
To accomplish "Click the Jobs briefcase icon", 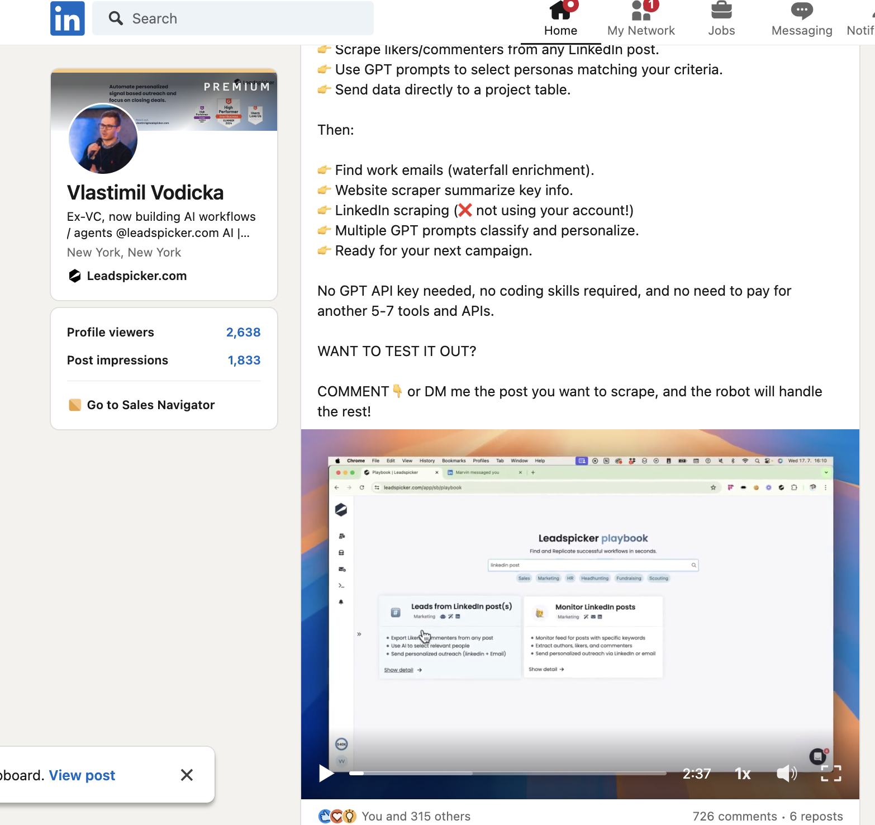I will (721, 10).
